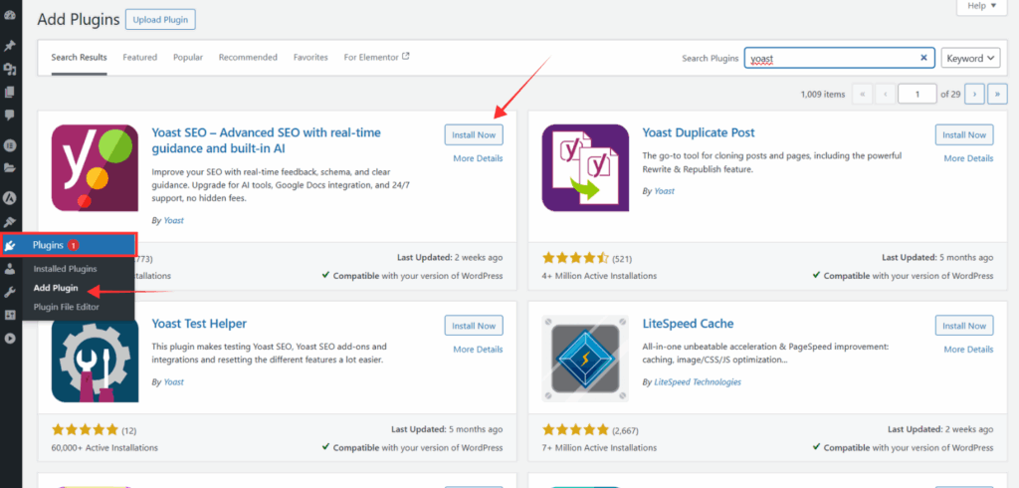
Task: Open the Templates folder sidebar icon
Action: point(10,168)
